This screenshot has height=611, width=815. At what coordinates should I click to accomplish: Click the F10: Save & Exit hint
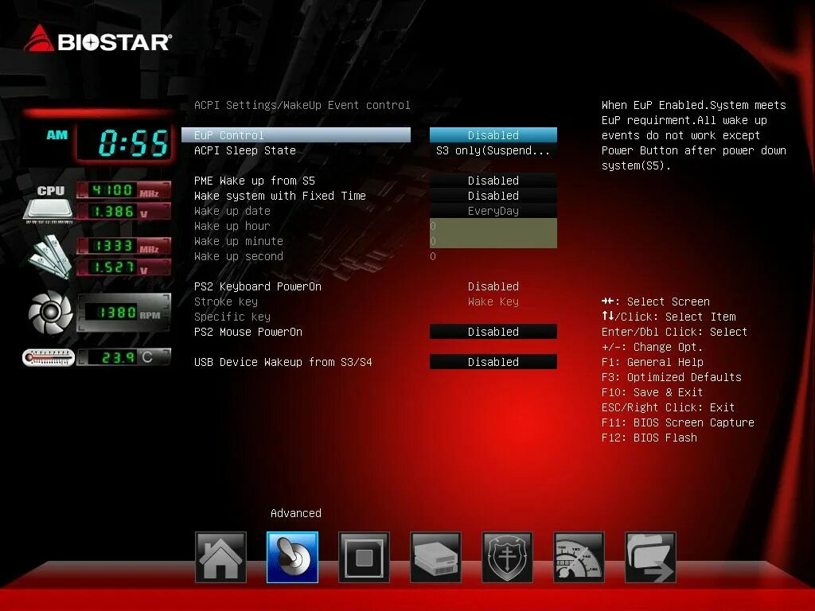652,392
